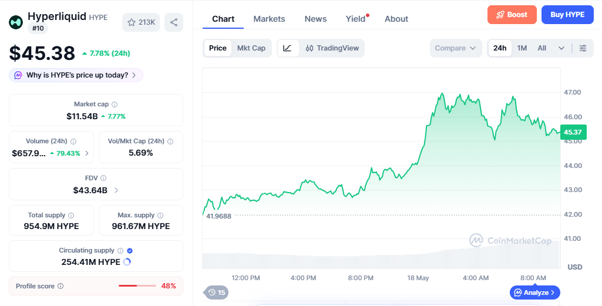Click the FDV info icon
This screenshot has height=306, width=602.
103,178
